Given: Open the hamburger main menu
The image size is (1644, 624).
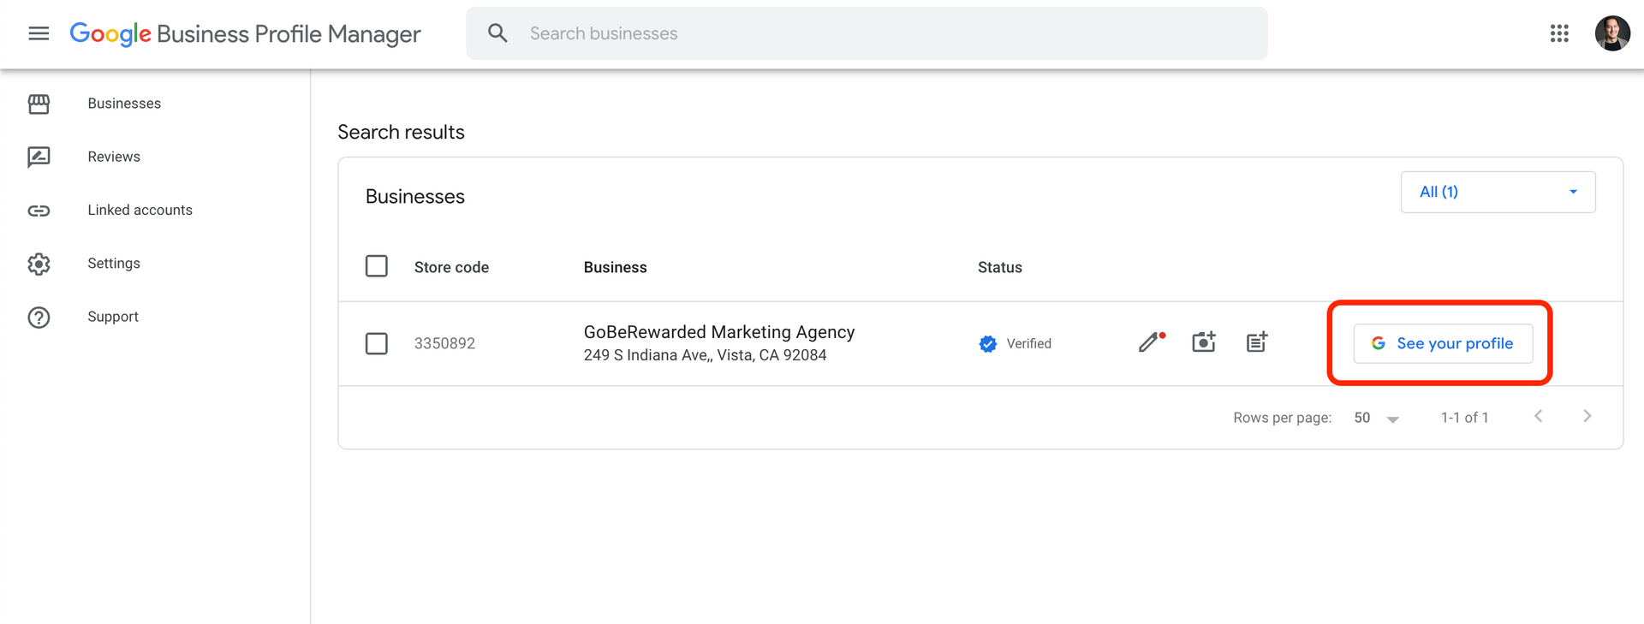Looking at the screenshot, I should coord(39,33).
